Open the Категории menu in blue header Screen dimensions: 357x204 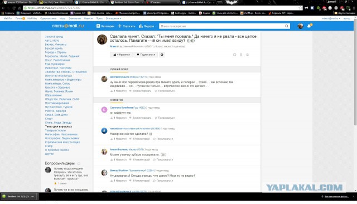pos(105,26)
